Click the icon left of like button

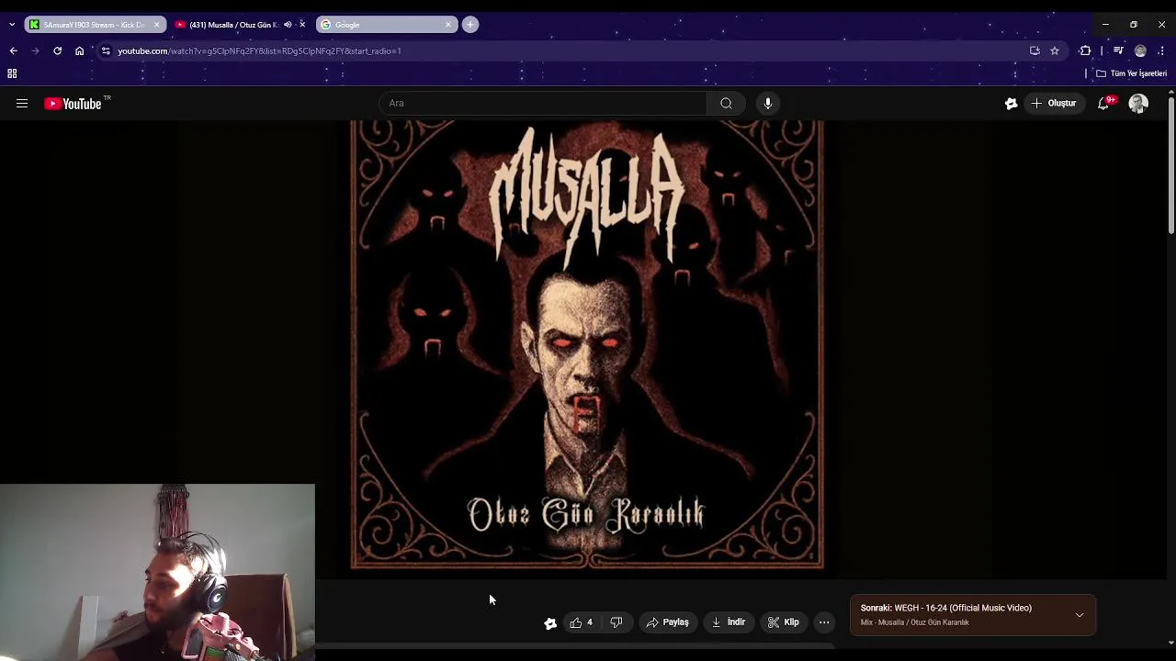(550, 622)
